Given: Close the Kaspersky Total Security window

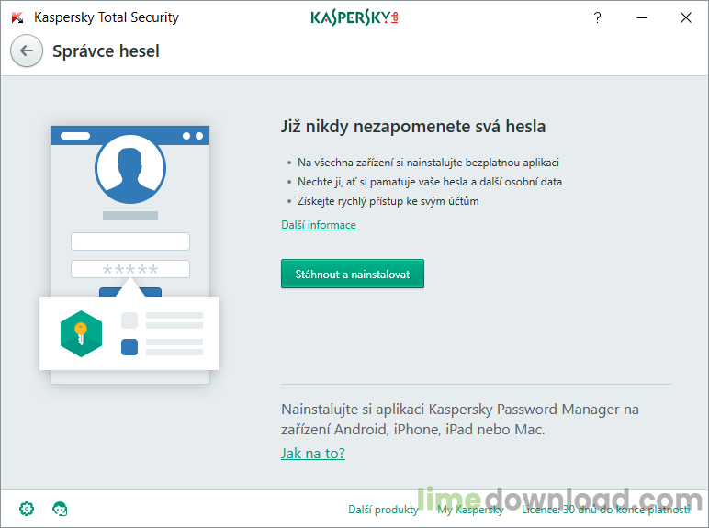Looking at the screenshot, I should tap(685, 17).
